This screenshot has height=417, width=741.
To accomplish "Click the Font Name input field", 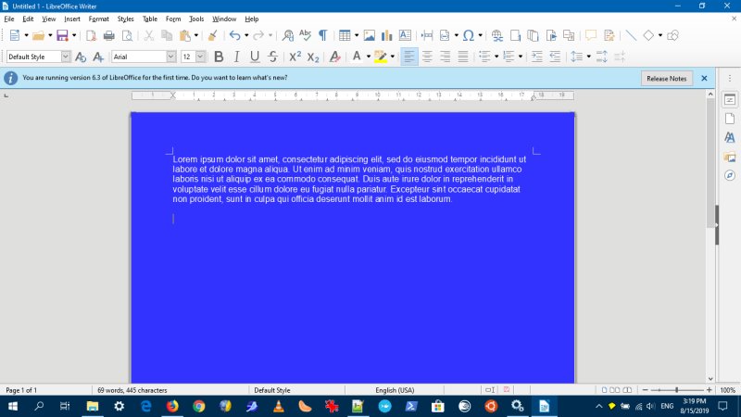I will coord(139,57).
